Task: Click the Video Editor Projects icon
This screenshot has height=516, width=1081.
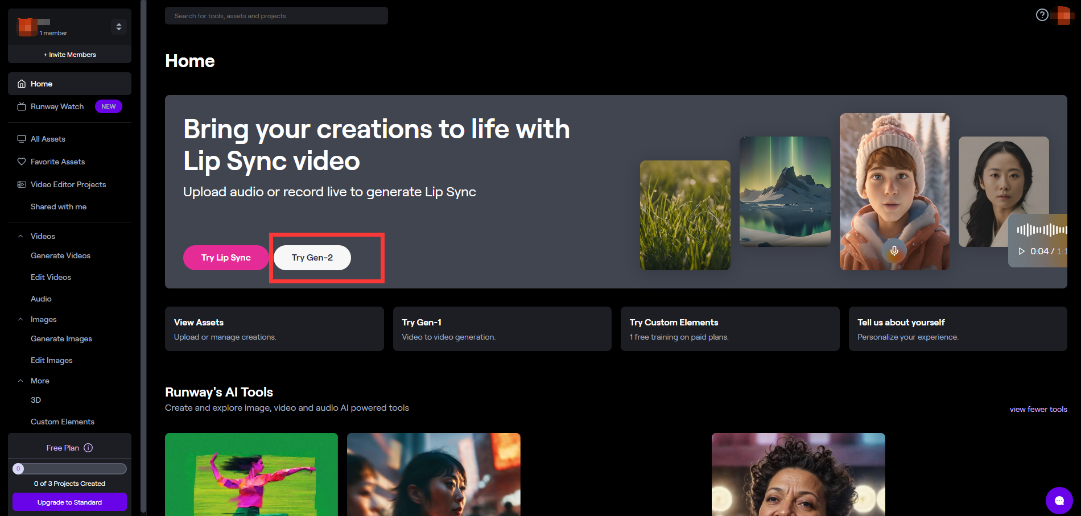Action: 22,184
